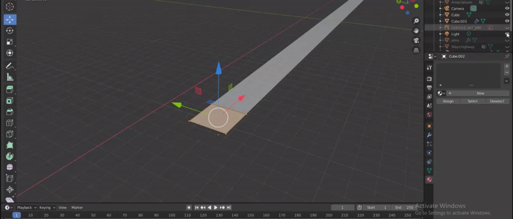
Task: Open the Render properties tab
Action: point(429,79)
